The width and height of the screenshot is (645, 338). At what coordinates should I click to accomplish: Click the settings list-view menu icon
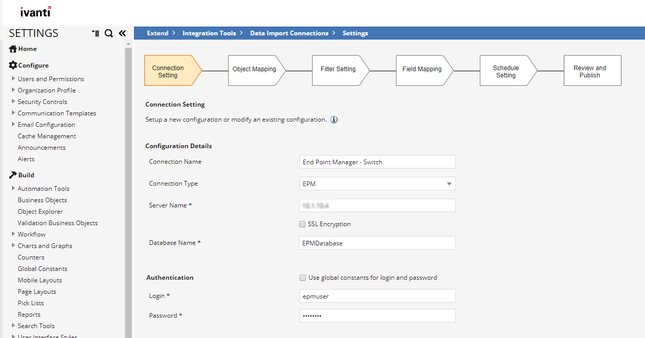pos(95,33)
